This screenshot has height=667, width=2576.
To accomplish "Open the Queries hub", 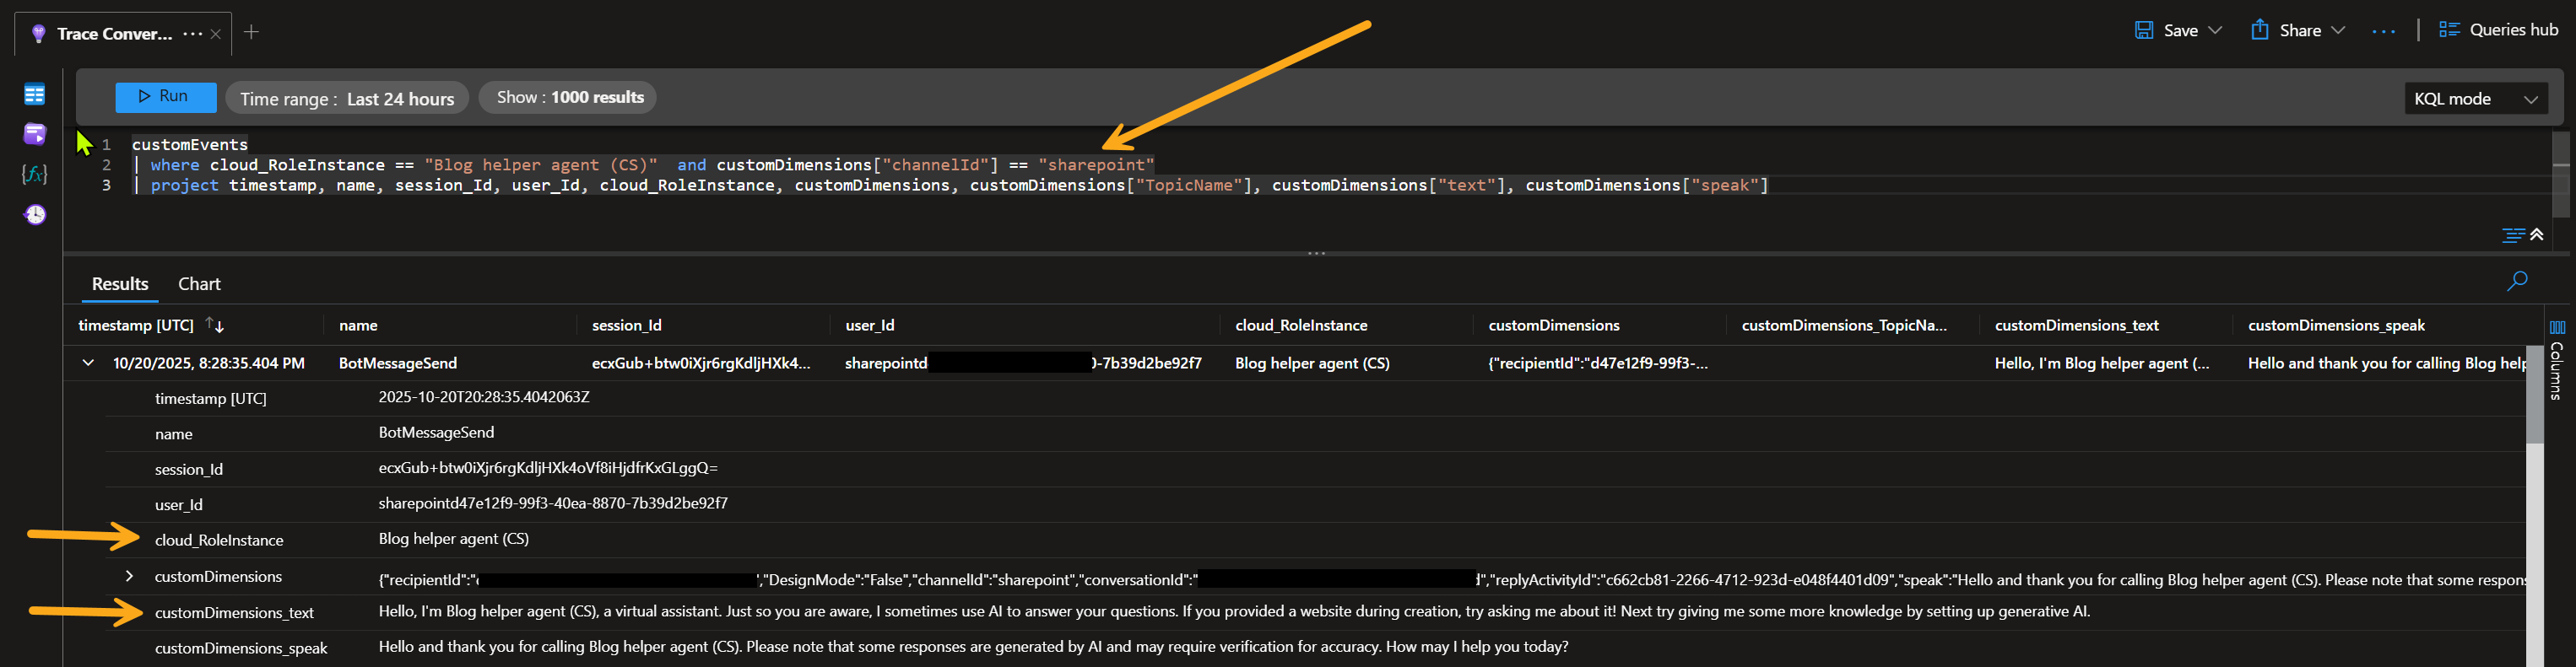I will click(x=2498, y=30).
